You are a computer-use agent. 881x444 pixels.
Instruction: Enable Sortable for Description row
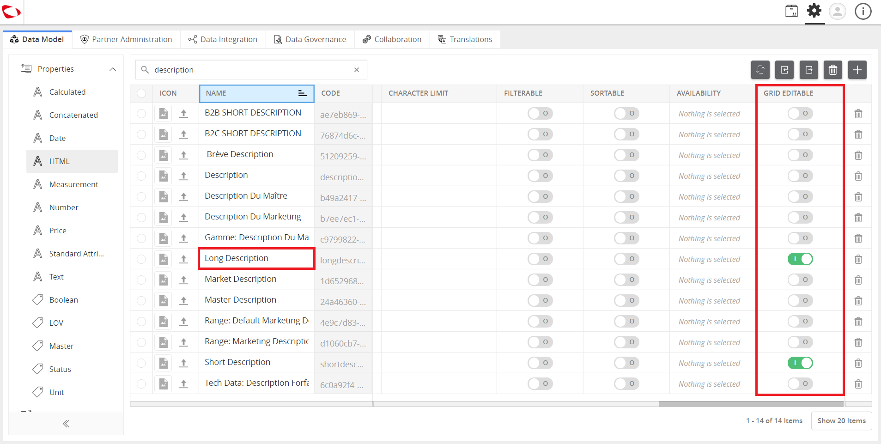click(626, 176)
